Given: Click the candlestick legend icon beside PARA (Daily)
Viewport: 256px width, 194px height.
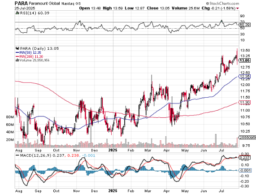Looking at the screenshot, I should tap(17, 48).
